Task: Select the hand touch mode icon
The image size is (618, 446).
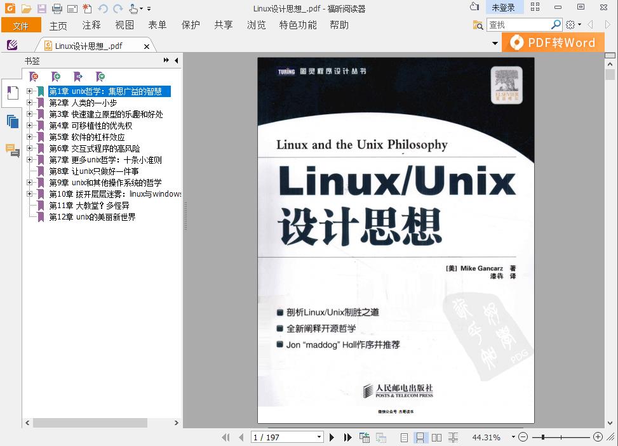Action: point(133,8)
